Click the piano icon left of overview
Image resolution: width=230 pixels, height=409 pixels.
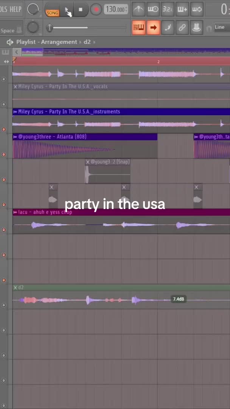[x=5, y=52]
